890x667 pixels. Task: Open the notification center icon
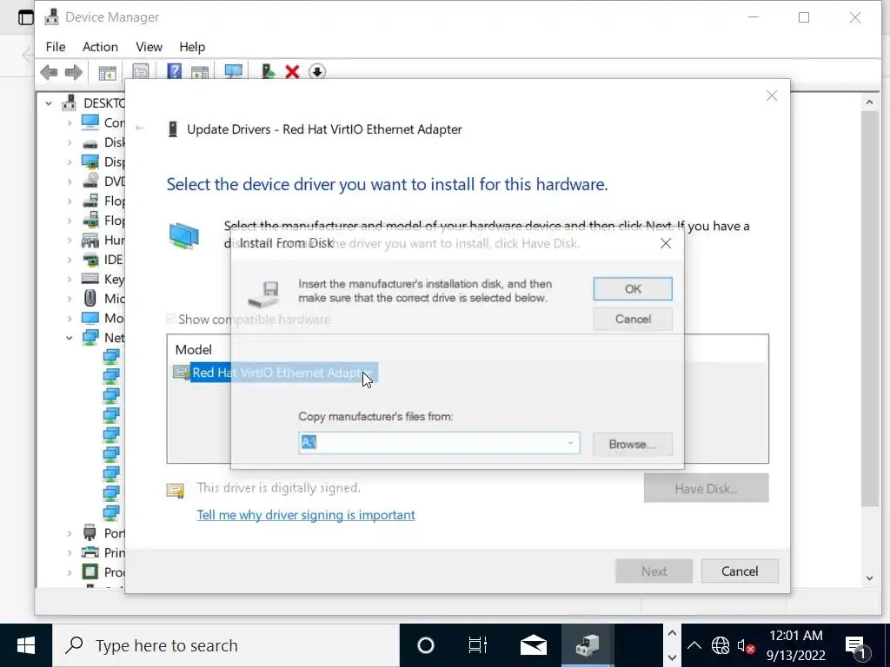coord(855,645)
